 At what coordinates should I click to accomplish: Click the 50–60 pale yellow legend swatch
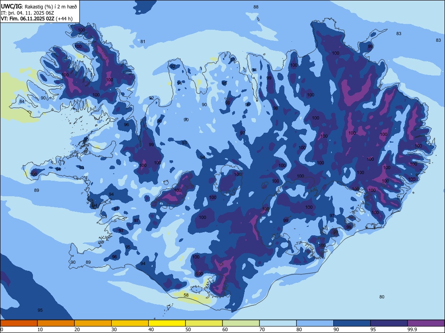tap(204, 323)
